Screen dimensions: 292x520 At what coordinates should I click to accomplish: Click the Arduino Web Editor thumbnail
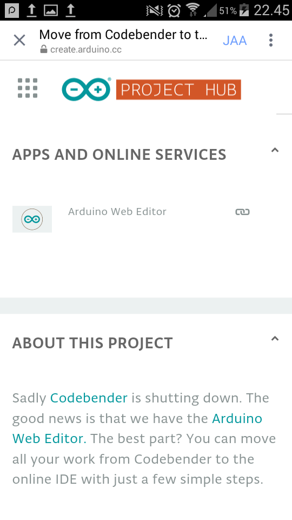click(x=32, y=219)
